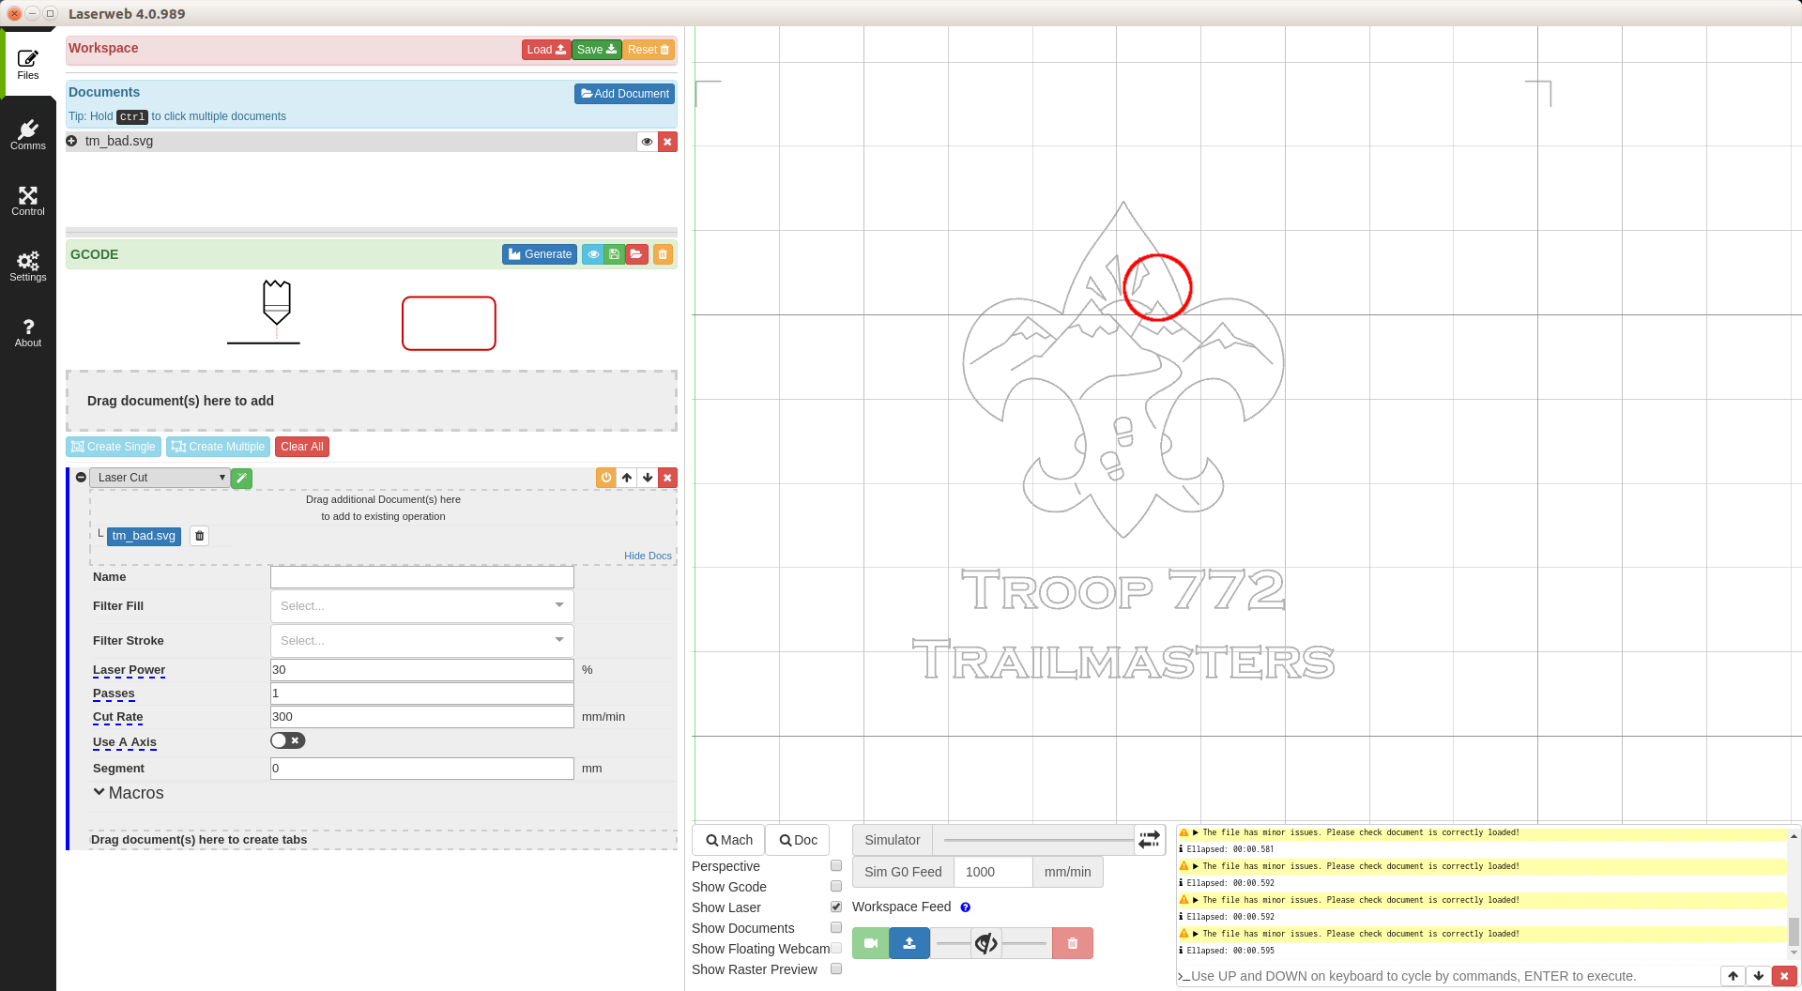Generate the GCODE

[x=540, y=254]
